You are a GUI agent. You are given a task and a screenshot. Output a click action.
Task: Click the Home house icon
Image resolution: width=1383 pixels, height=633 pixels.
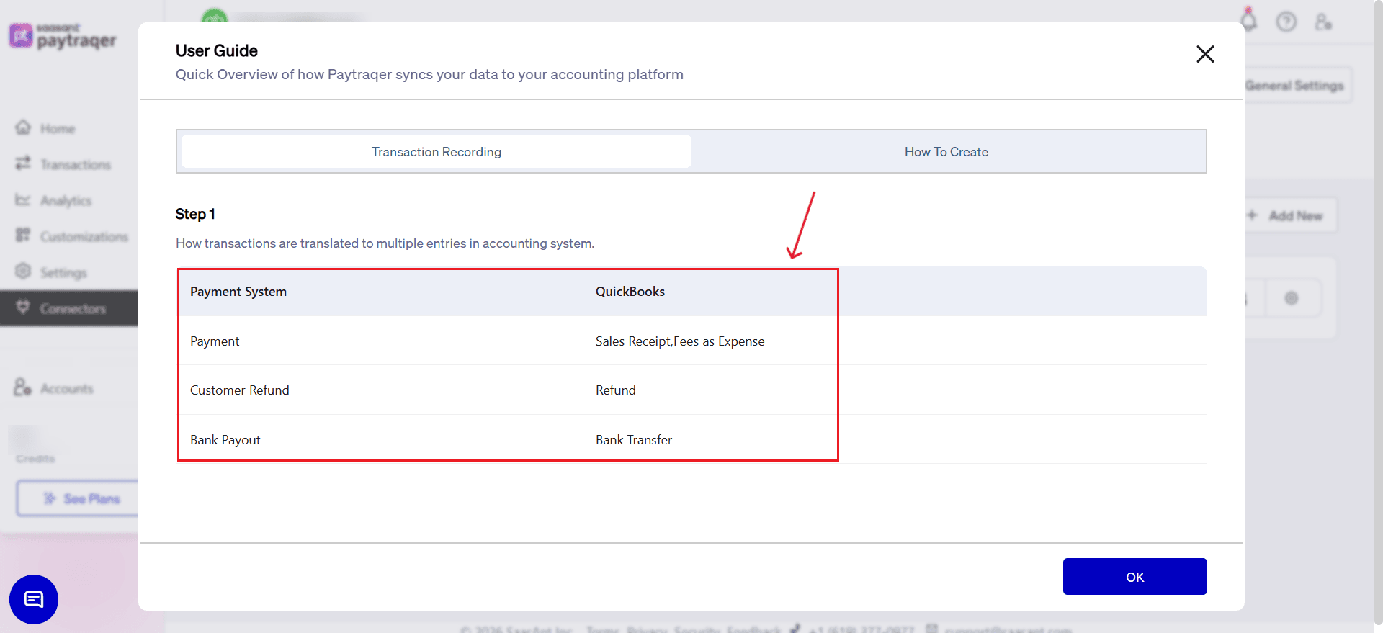click(x=23, y=127)
